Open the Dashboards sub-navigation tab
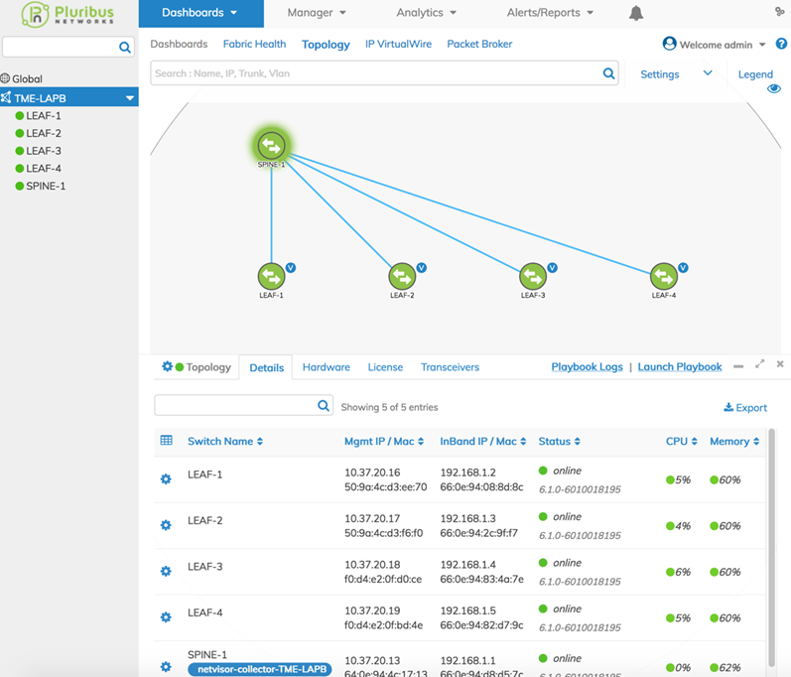The image size is (791, 677). point(179,44)
